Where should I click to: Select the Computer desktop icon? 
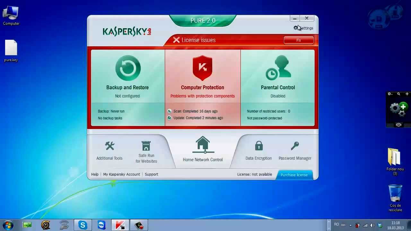[11, 15]
